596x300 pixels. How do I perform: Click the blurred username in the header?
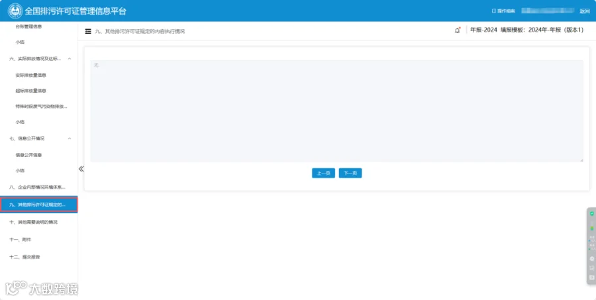548,11
